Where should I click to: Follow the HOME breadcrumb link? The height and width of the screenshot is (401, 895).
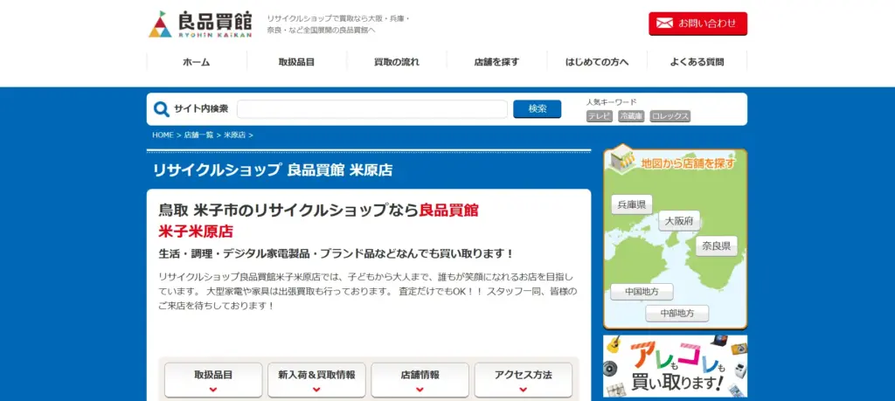(163, 135)
